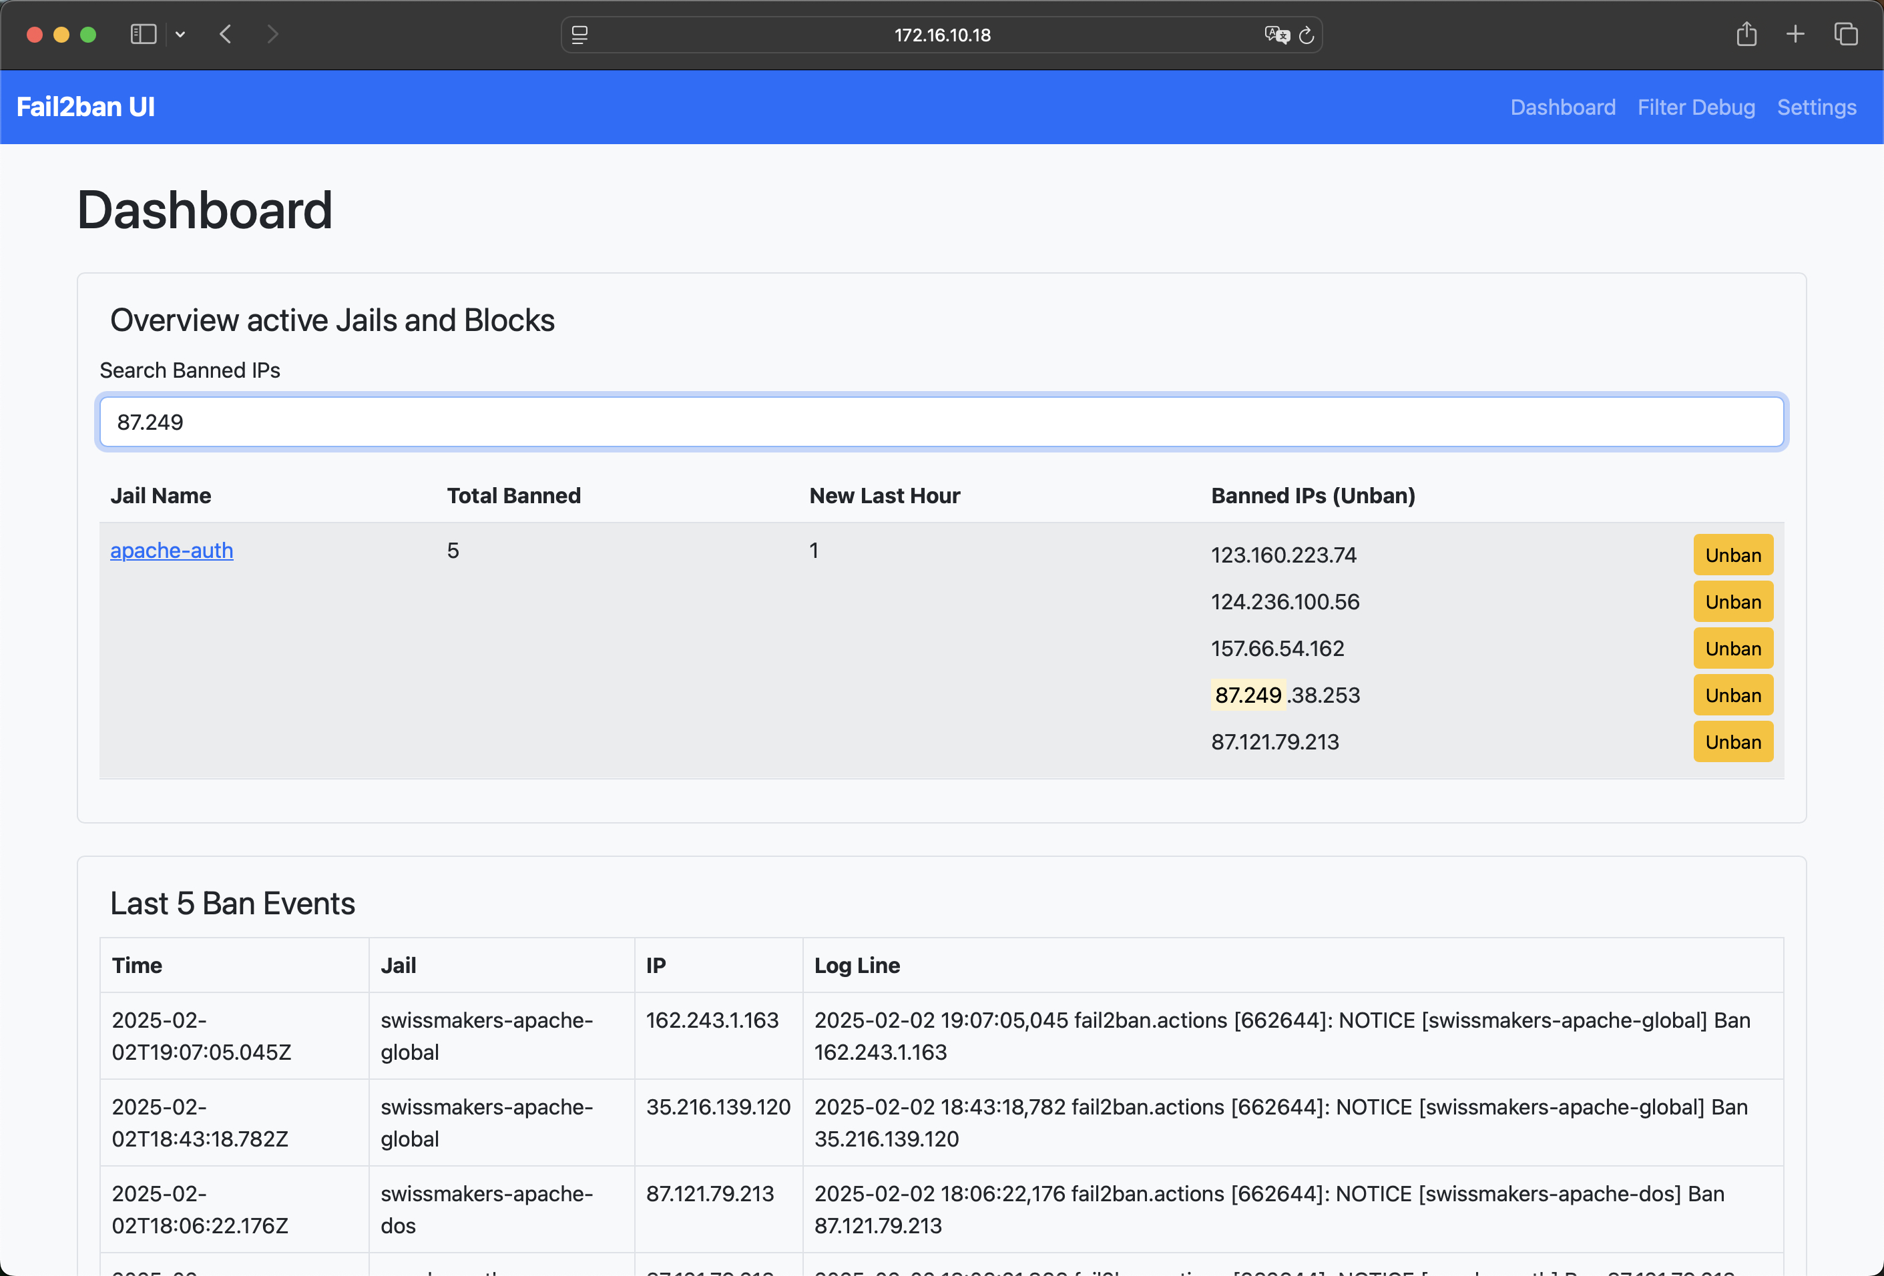Open the apache-auth jail link
The height and width of the screenshot is (1276, 1884).
171,550
